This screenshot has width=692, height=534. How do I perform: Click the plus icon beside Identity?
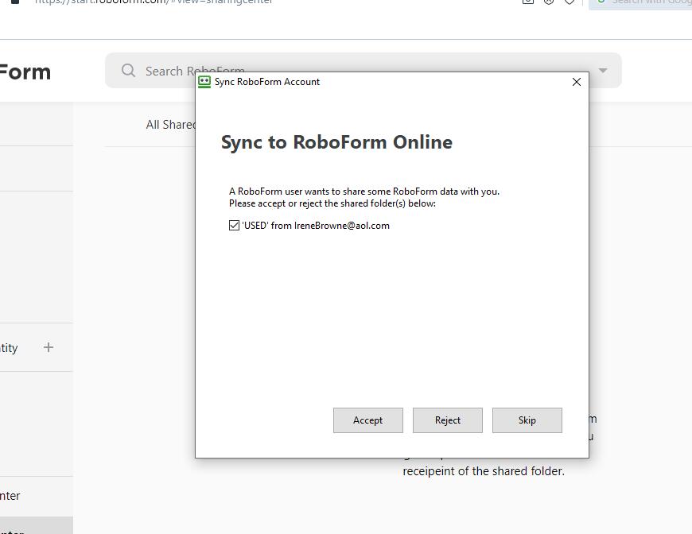(49, 347)
